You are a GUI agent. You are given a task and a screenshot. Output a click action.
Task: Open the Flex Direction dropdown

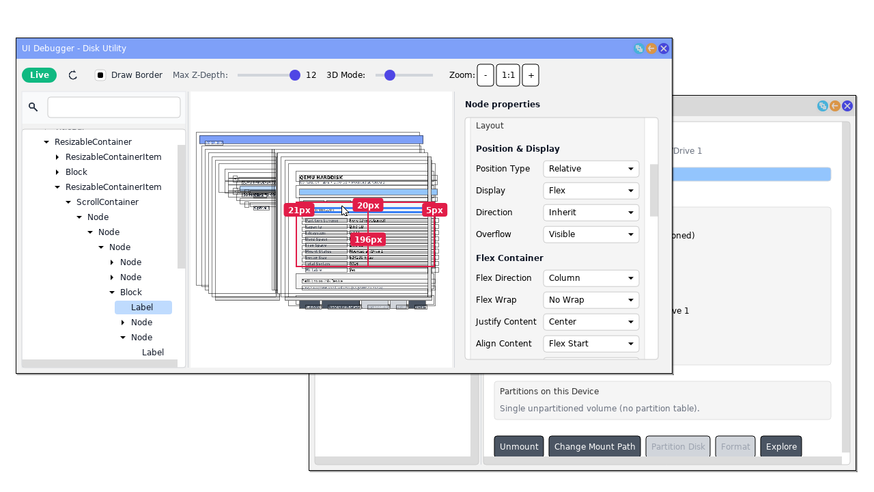point(591,278)
